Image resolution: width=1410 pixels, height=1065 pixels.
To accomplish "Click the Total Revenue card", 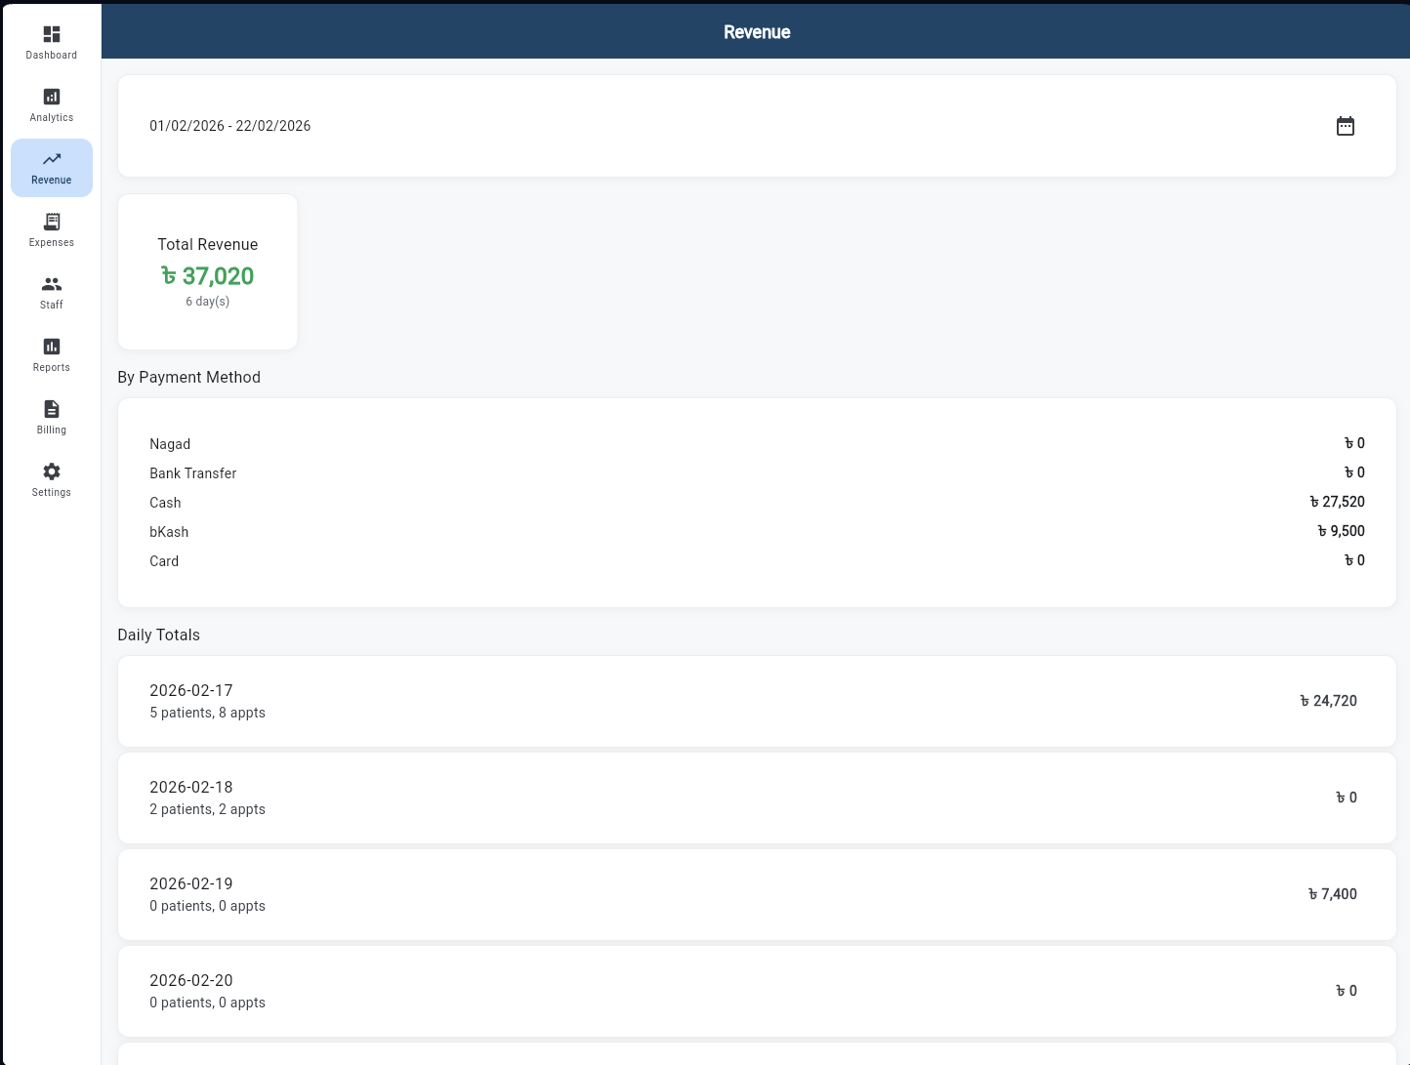I will click(x=207, y=271).
